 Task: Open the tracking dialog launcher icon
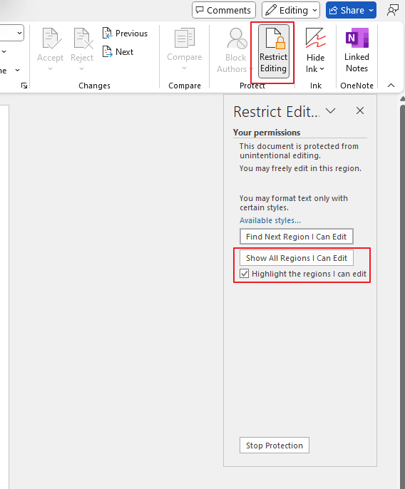(24, 86)
